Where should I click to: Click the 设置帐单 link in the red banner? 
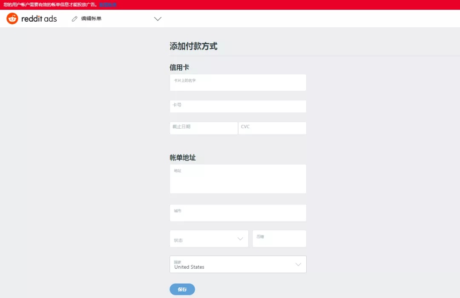108,4
